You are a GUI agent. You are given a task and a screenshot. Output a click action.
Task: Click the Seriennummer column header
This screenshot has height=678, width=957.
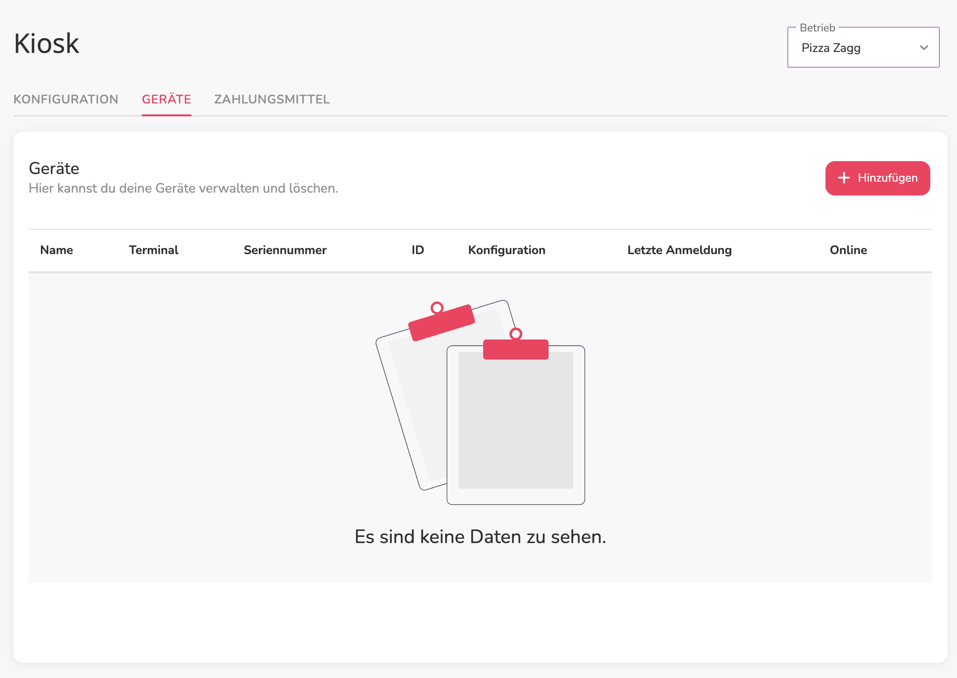click(x=285, y=250)
